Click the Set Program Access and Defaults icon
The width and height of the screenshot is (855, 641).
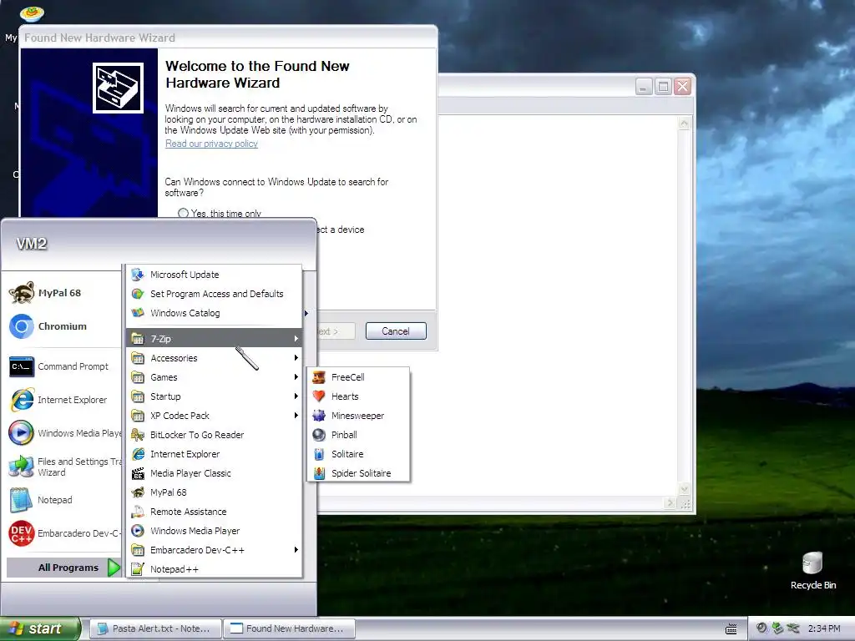click(138, 294)
